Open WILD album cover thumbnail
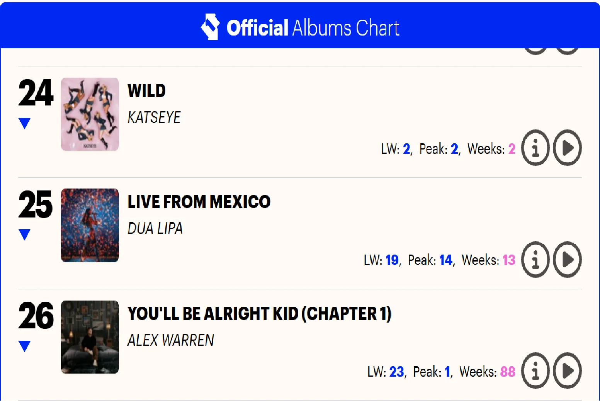 coord(90,114)
